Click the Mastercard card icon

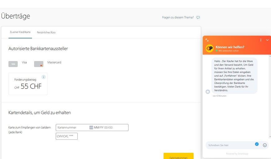coord(39,64)
